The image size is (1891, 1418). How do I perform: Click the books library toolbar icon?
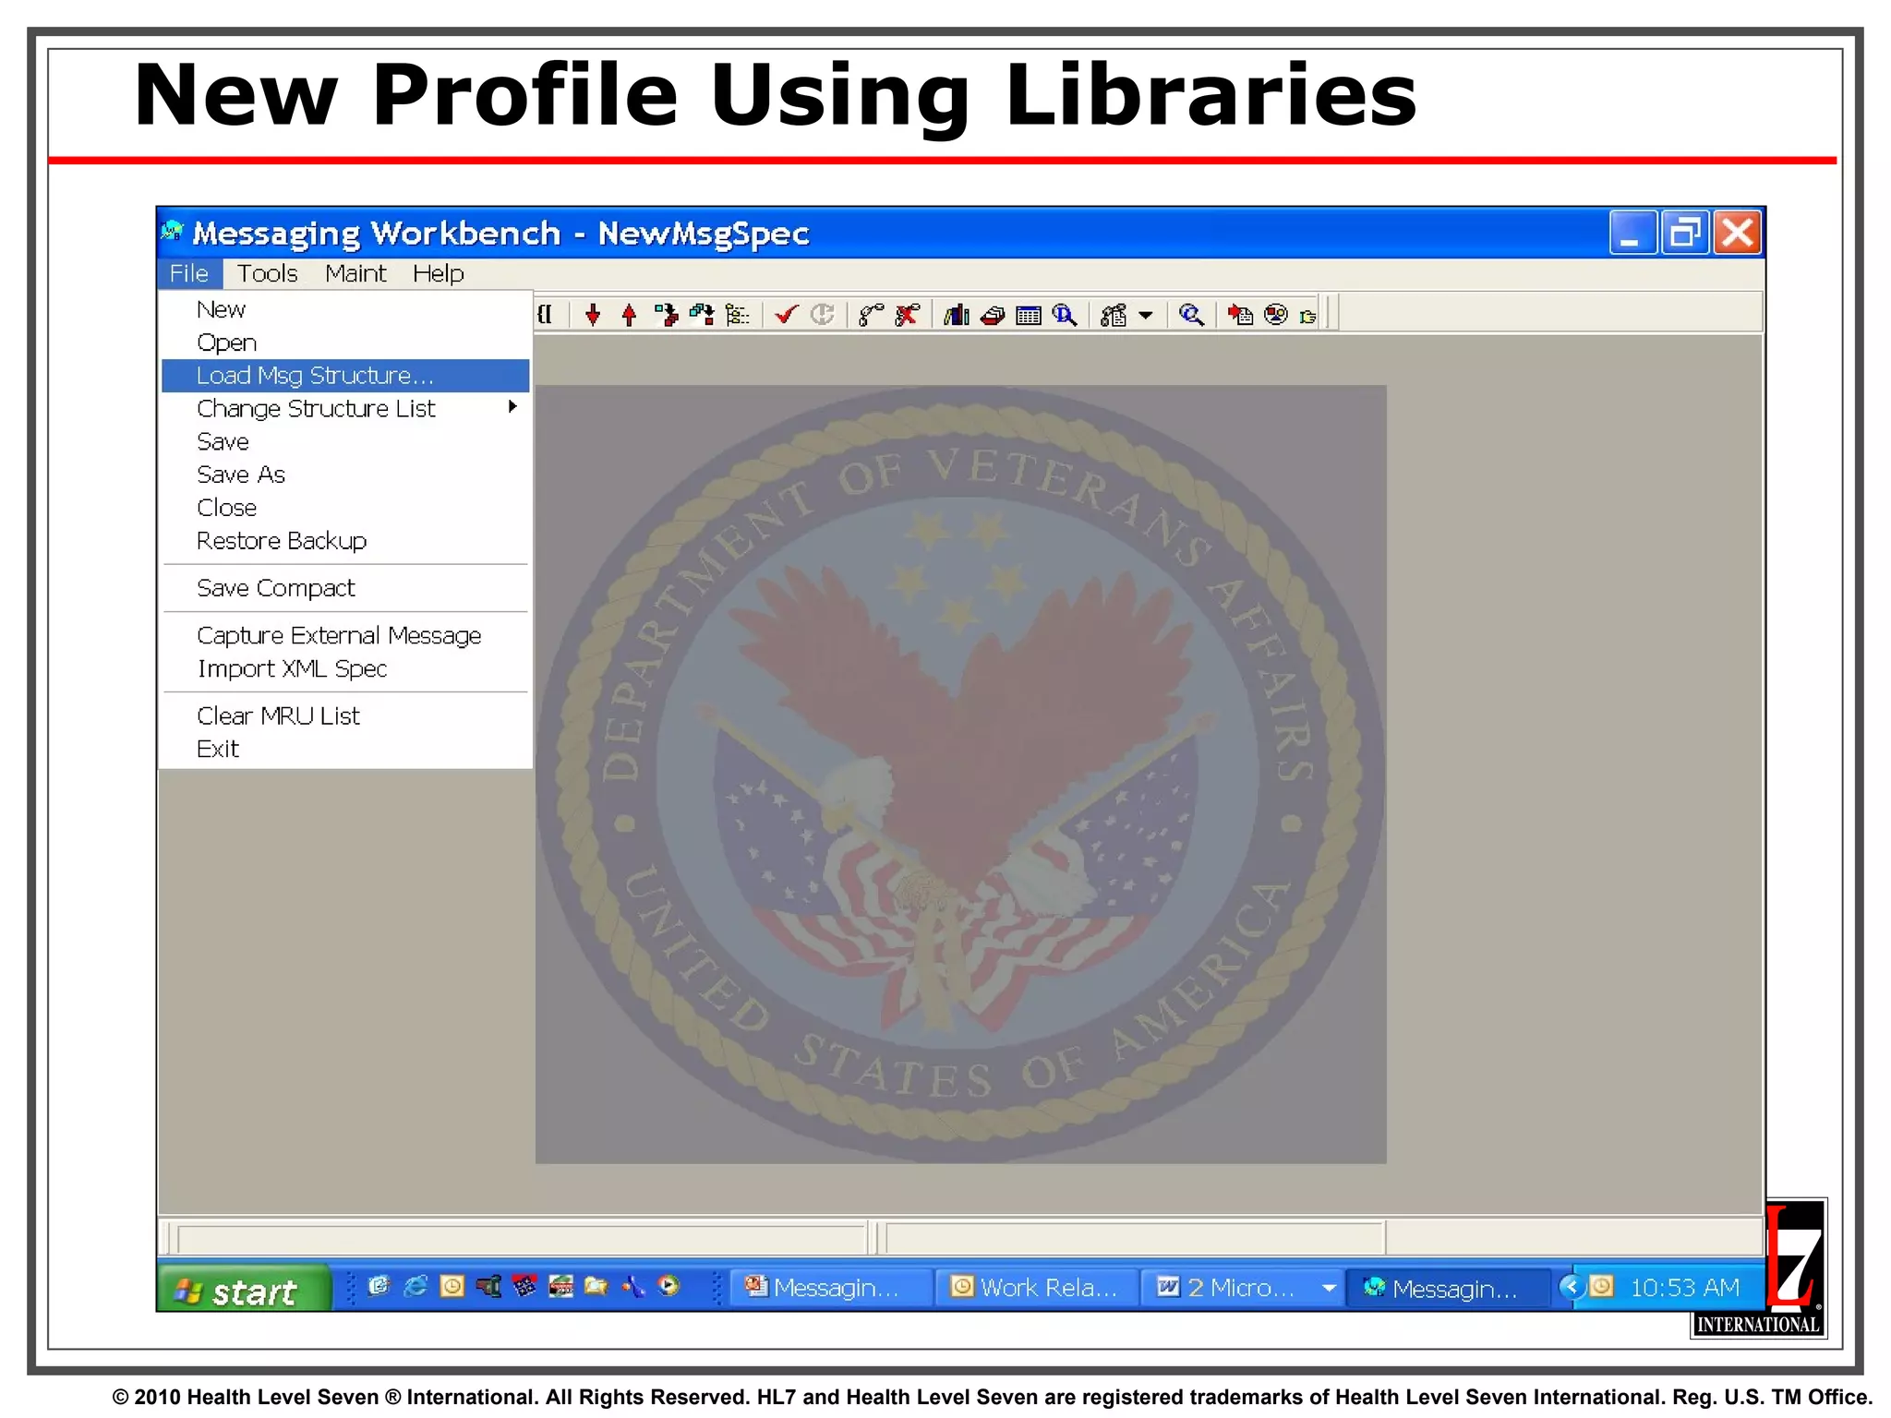957,316
